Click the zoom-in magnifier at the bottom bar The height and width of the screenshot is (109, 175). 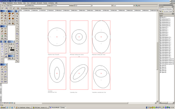4,103
